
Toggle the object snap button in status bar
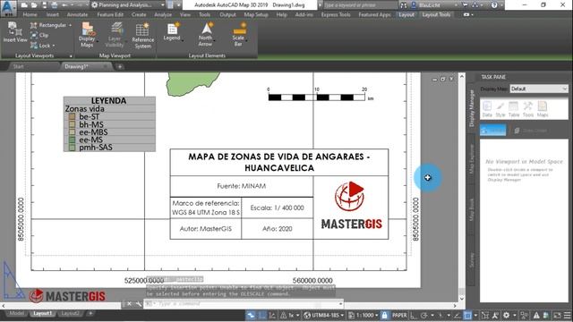[x=467, y=315]
